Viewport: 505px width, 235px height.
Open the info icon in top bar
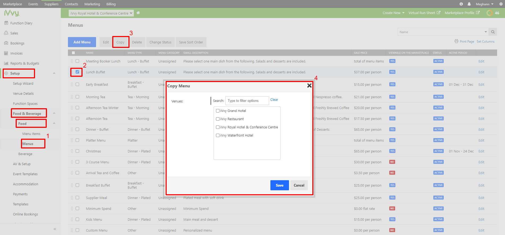(x=461, y=4)
